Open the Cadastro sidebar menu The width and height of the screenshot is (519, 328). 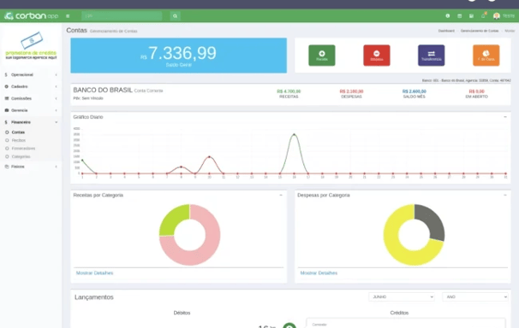[20, 86]
